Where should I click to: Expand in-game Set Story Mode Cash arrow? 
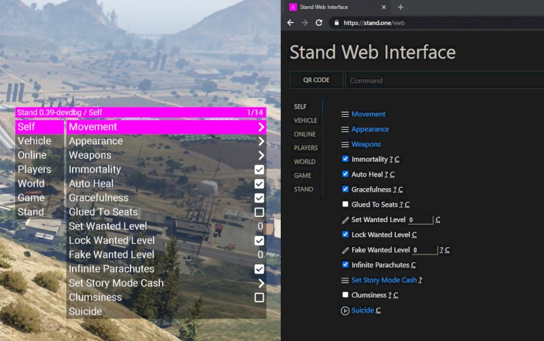[x=261, y=283]
